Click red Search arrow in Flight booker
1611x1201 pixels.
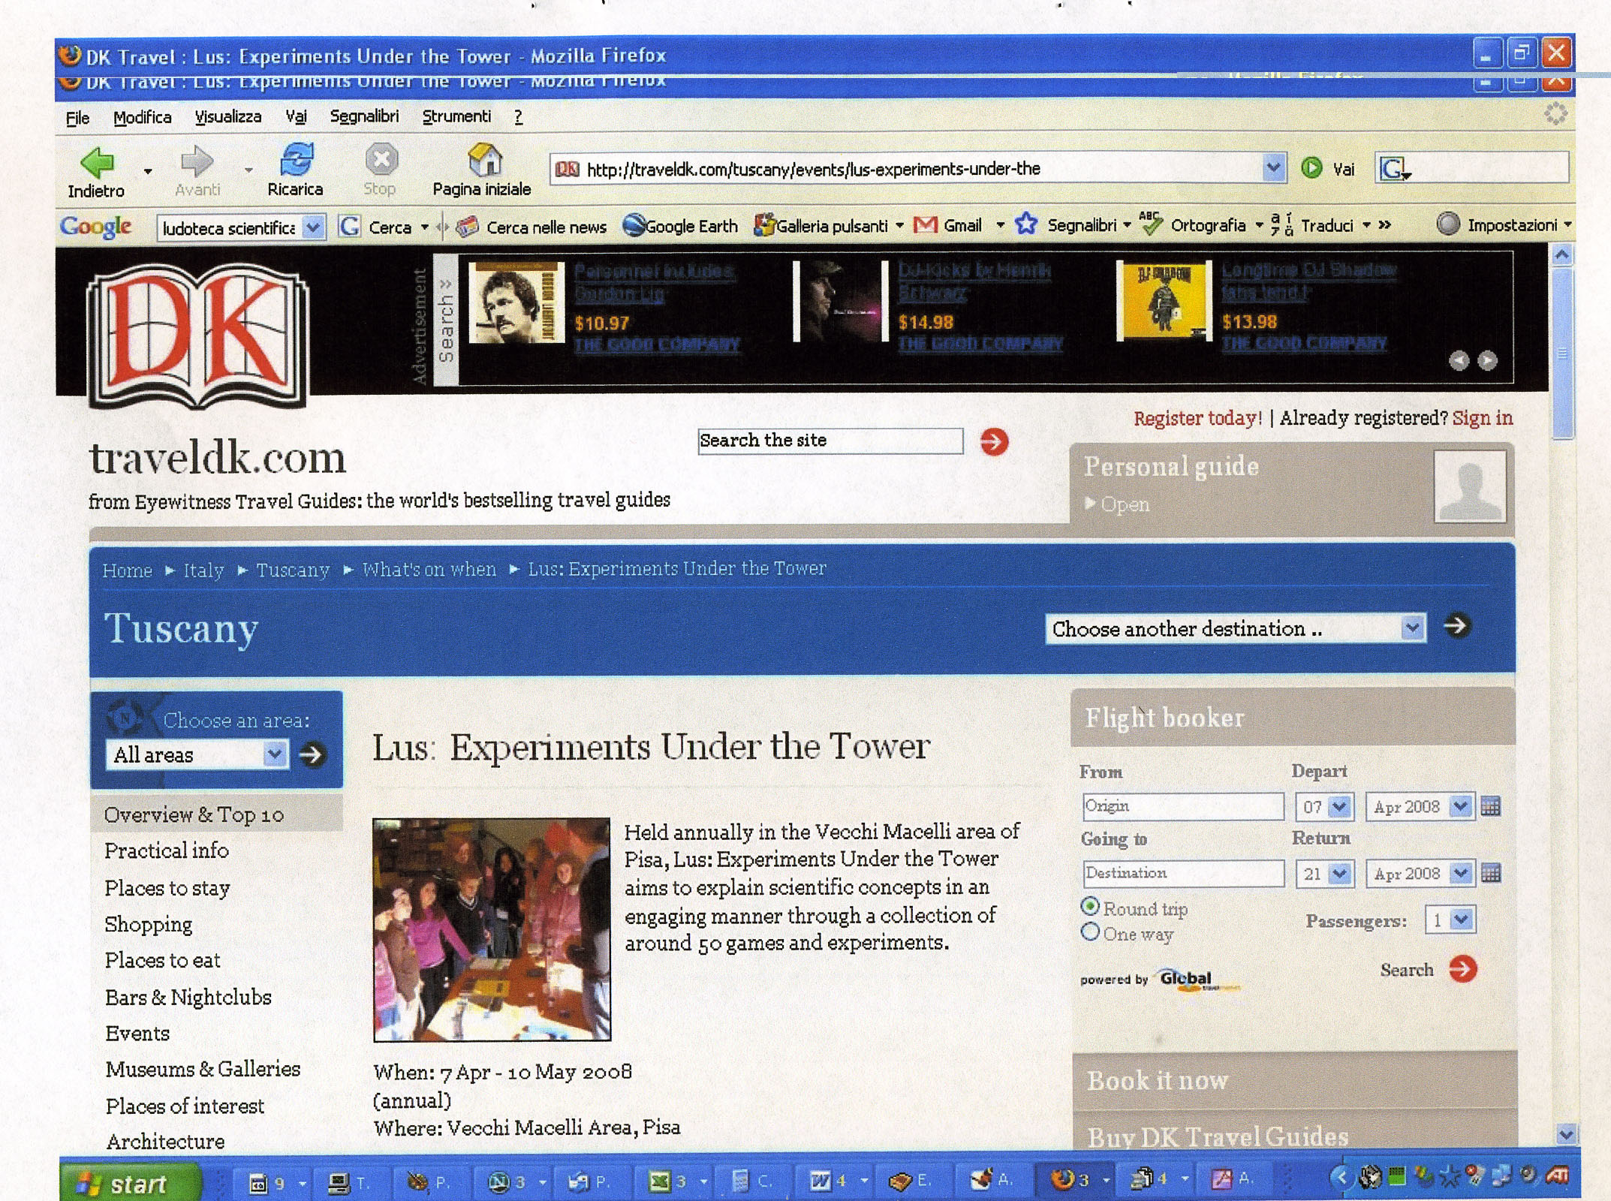point(1462,969)
